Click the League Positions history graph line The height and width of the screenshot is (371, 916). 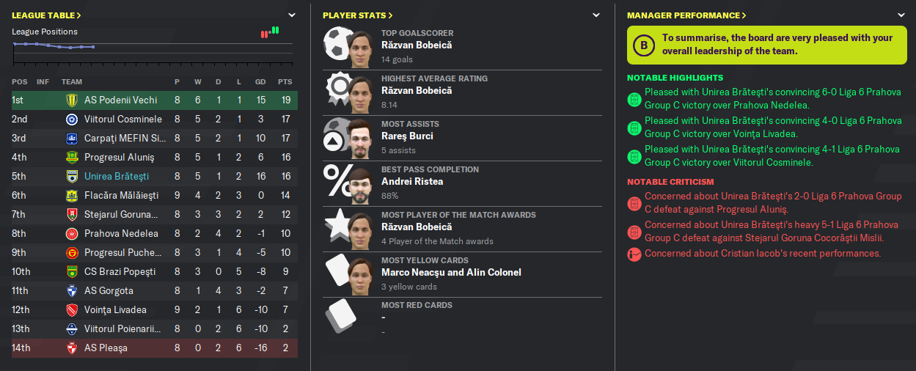click(x=54, y=45)
